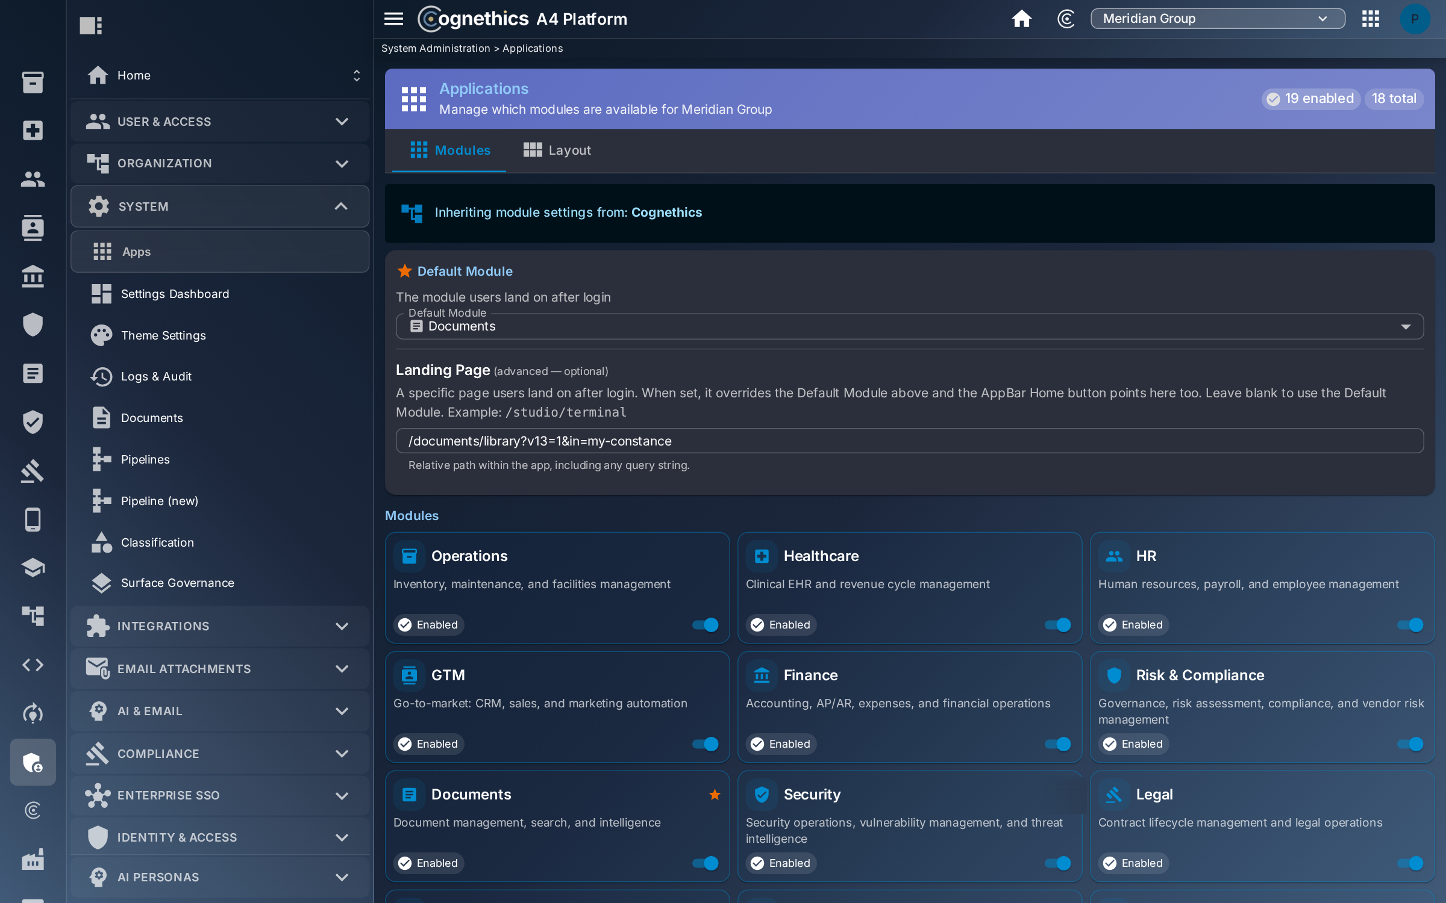Open the factory icon in the rail

coord(33,860)
